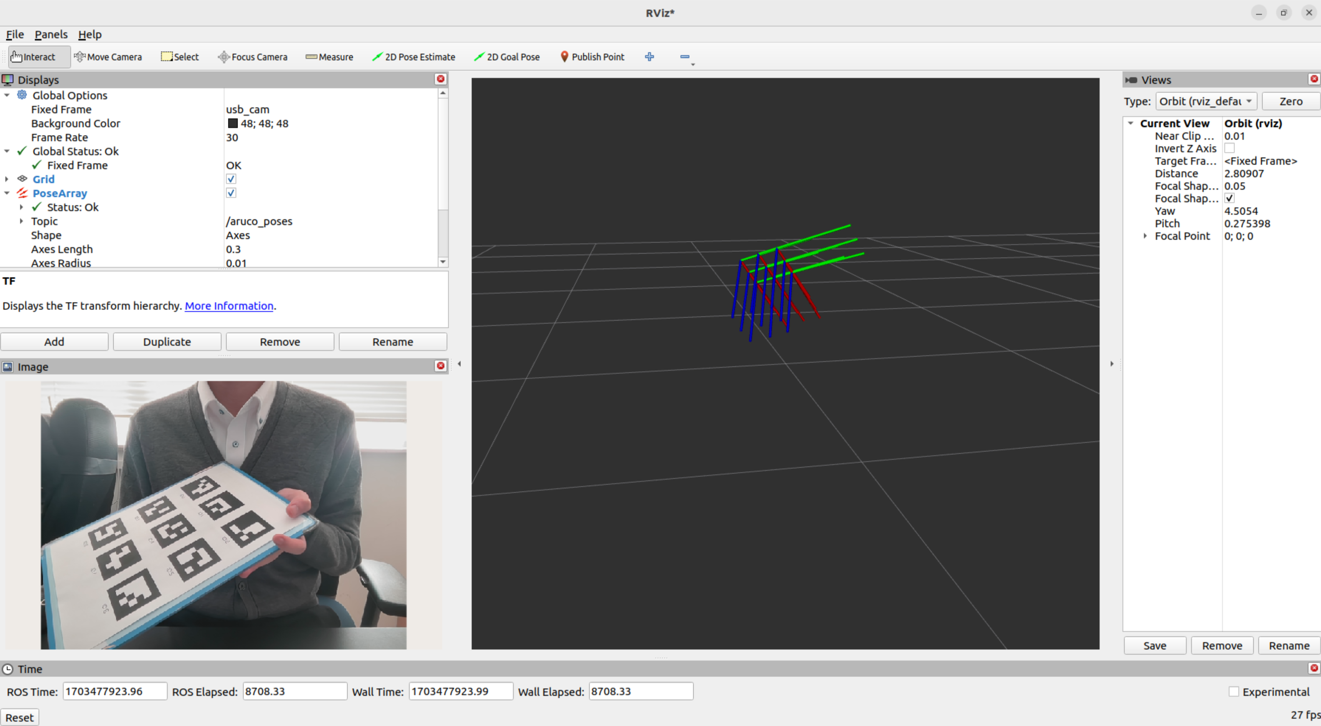Expand the Focal Point property

click(x=1144, y=236)
